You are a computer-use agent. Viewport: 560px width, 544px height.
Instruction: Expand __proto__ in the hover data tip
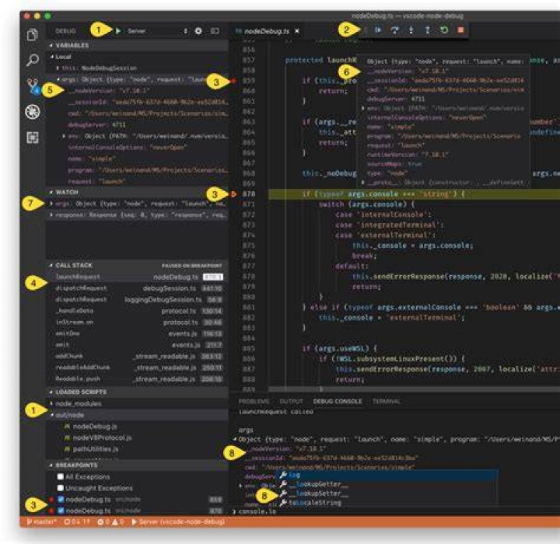coord(363,183)
